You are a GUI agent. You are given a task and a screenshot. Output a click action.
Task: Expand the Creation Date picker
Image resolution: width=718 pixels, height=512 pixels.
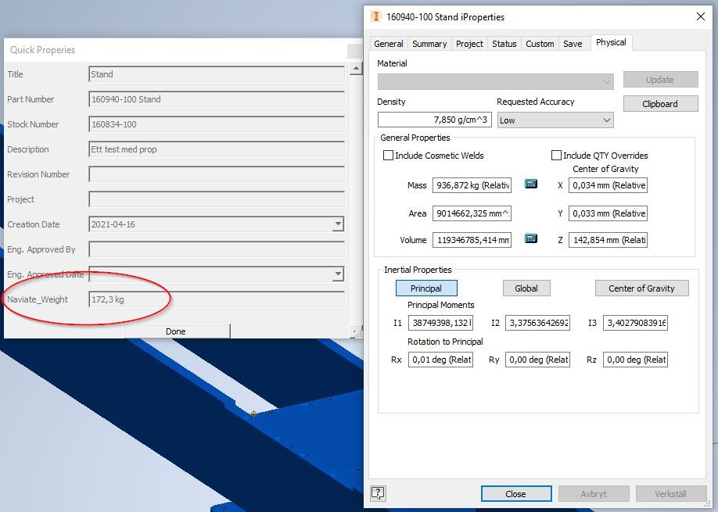[338, 224]
